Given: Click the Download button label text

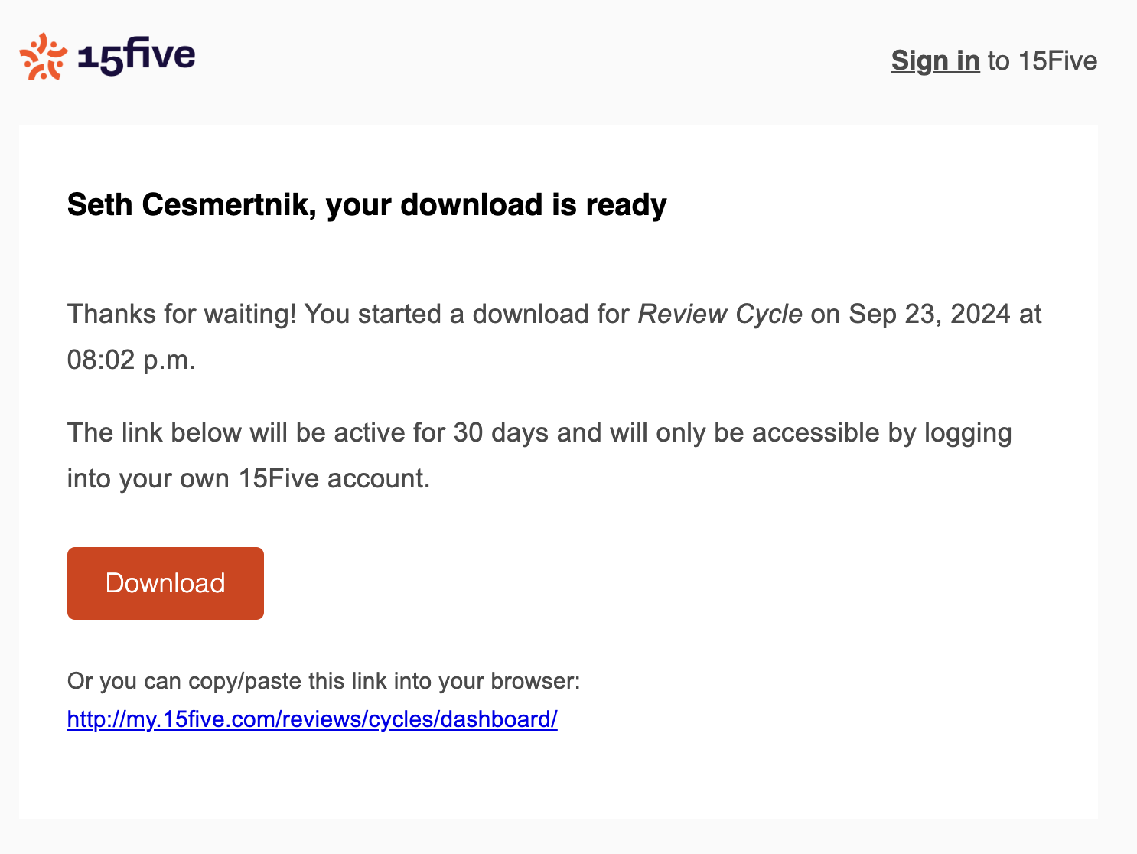Looking at the screenshot, I should [165, 583].
